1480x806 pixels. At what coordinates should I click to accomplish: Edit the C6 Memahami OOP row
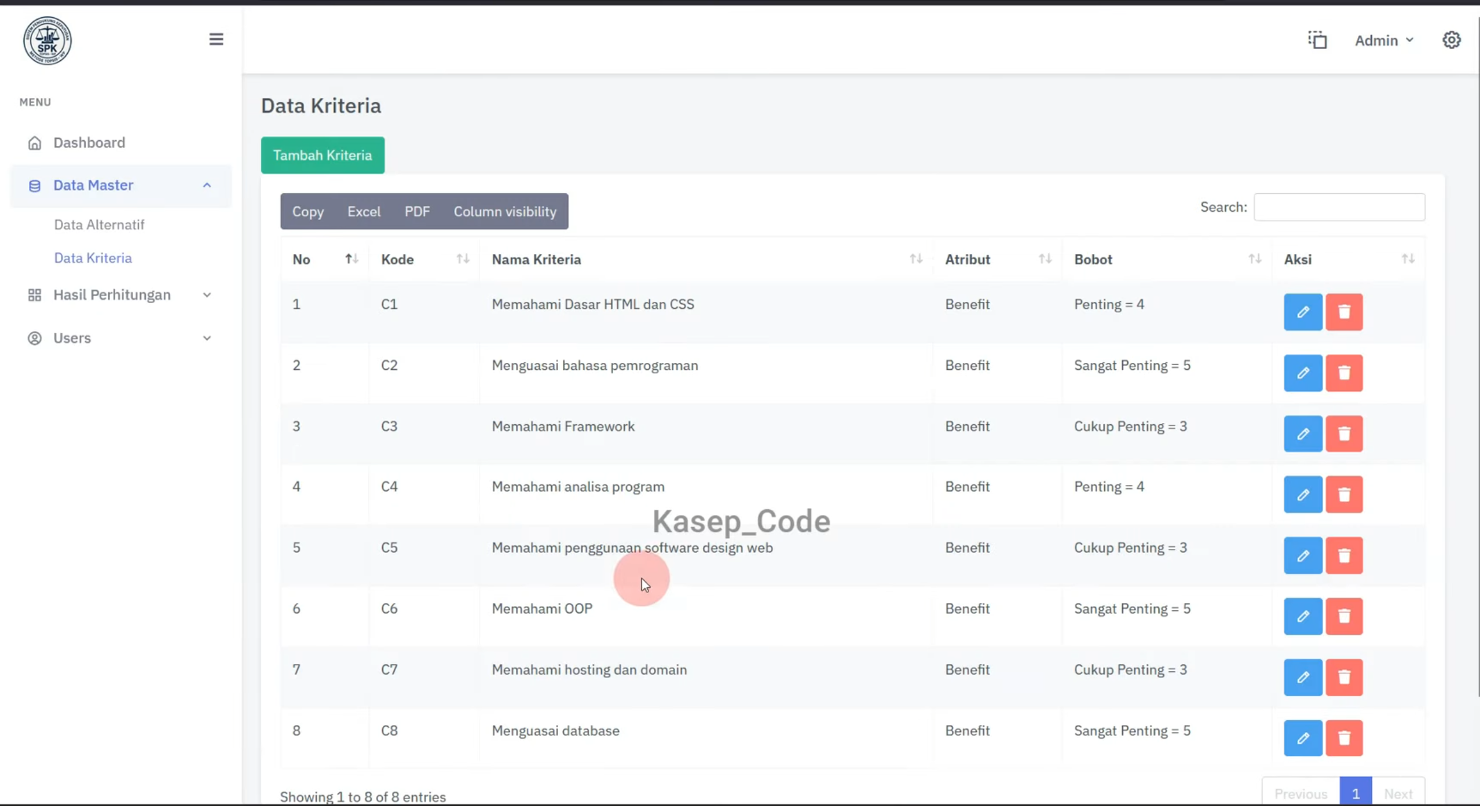pos(1303,616)
